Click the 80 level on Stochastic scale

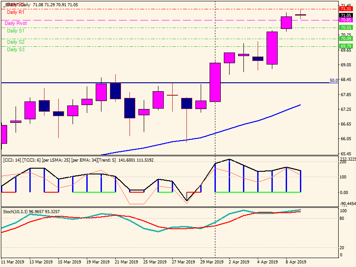[x=343, y=218]
